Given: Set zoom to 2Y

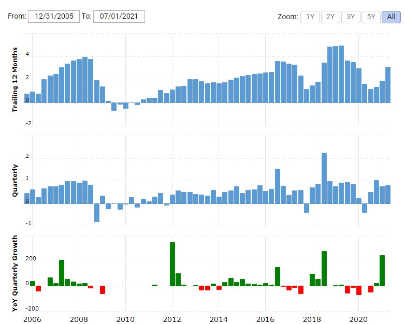Looking at the screenshot, I should (x=330, y=17).
